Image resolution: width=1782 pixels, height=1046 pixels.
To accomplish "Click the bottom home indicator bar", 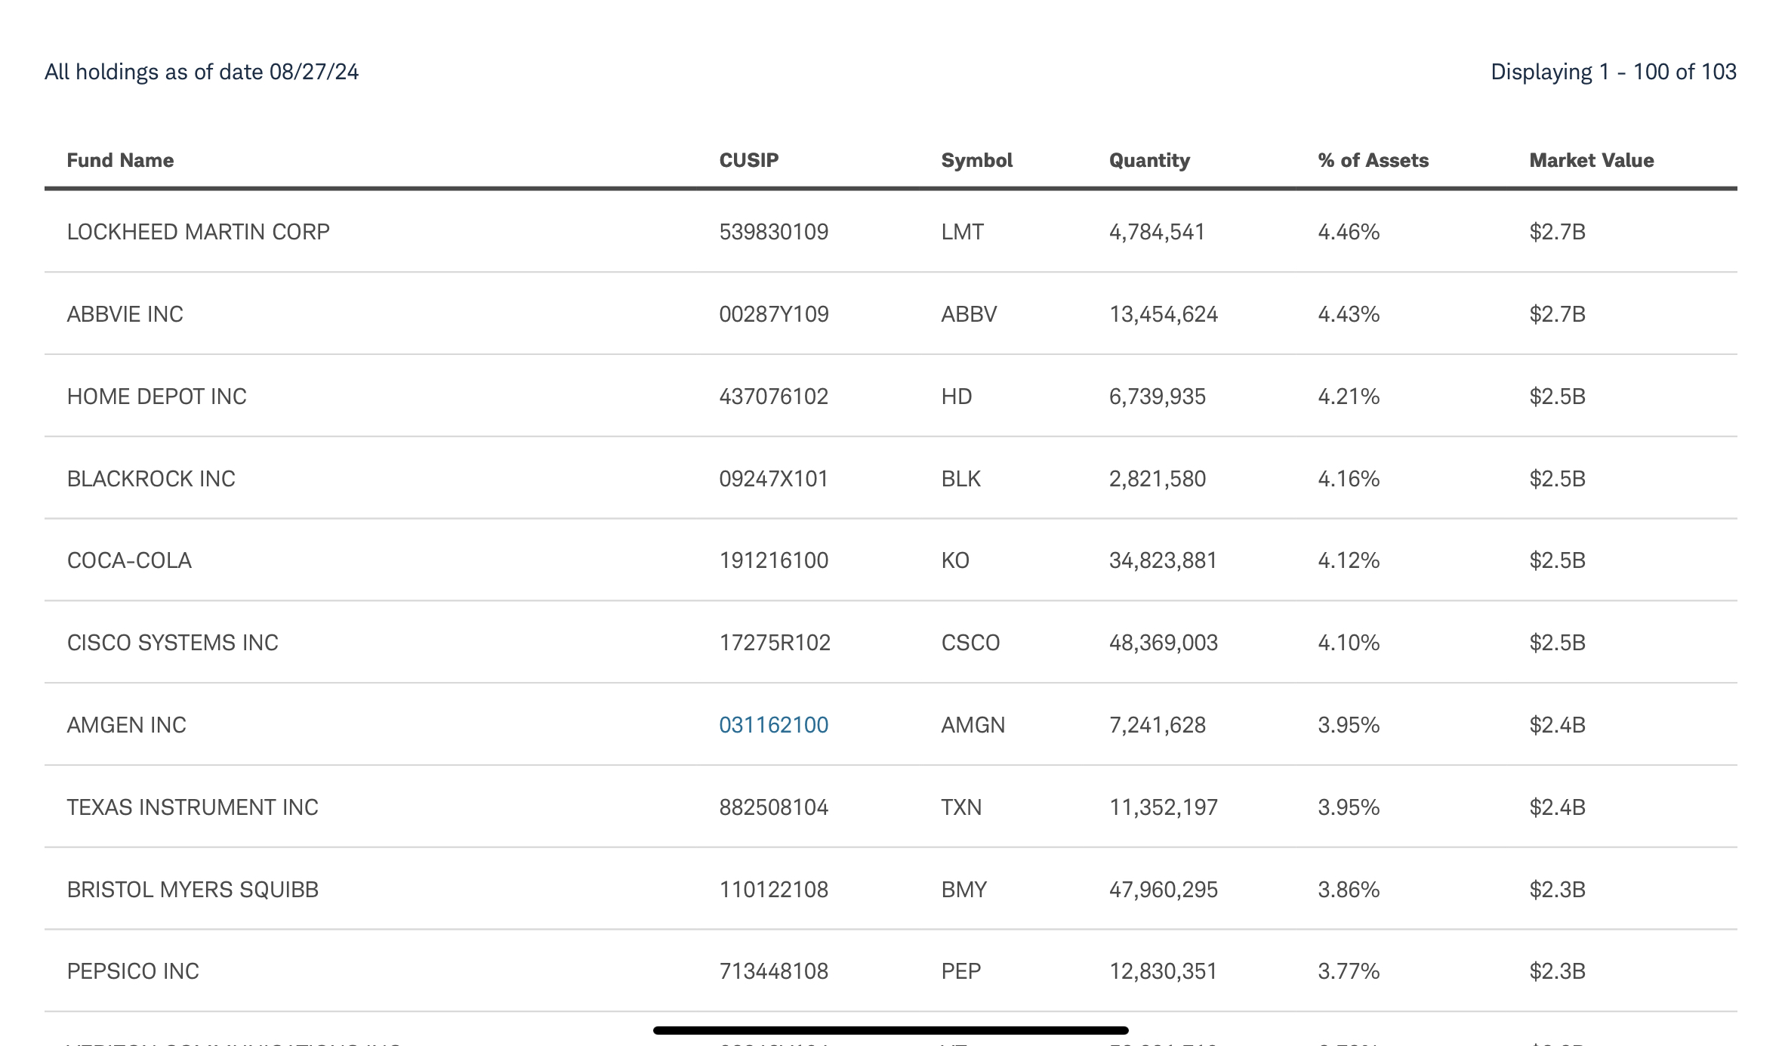I will [x=891, y=1030].
